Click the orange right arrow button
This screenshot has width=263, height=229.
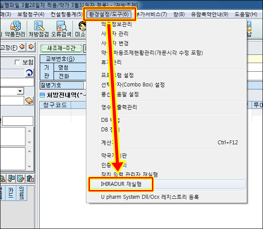[31, 47]
